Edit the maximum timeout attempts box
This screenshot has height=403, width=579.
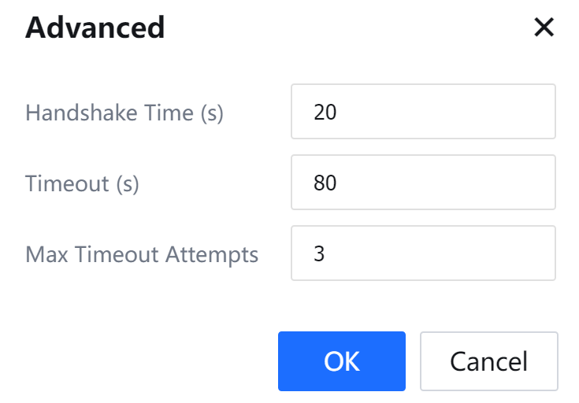423,253
